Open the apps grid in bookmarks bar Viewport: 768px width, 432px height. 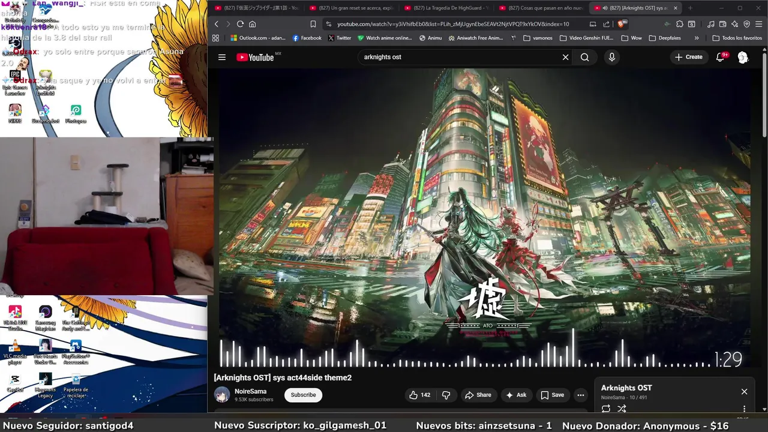tap(216, 38)
